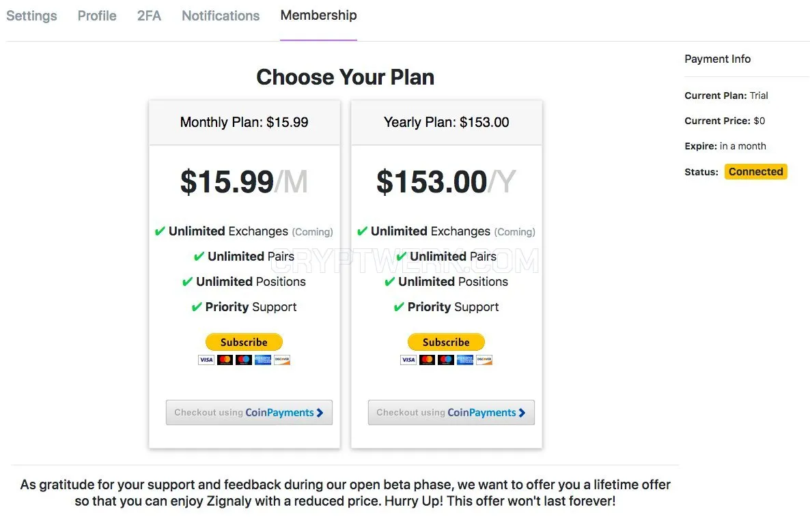The width and height of the screenshot is (810, 522).
Task: Open the Notifications tab
Action: (x=221, y=16)
